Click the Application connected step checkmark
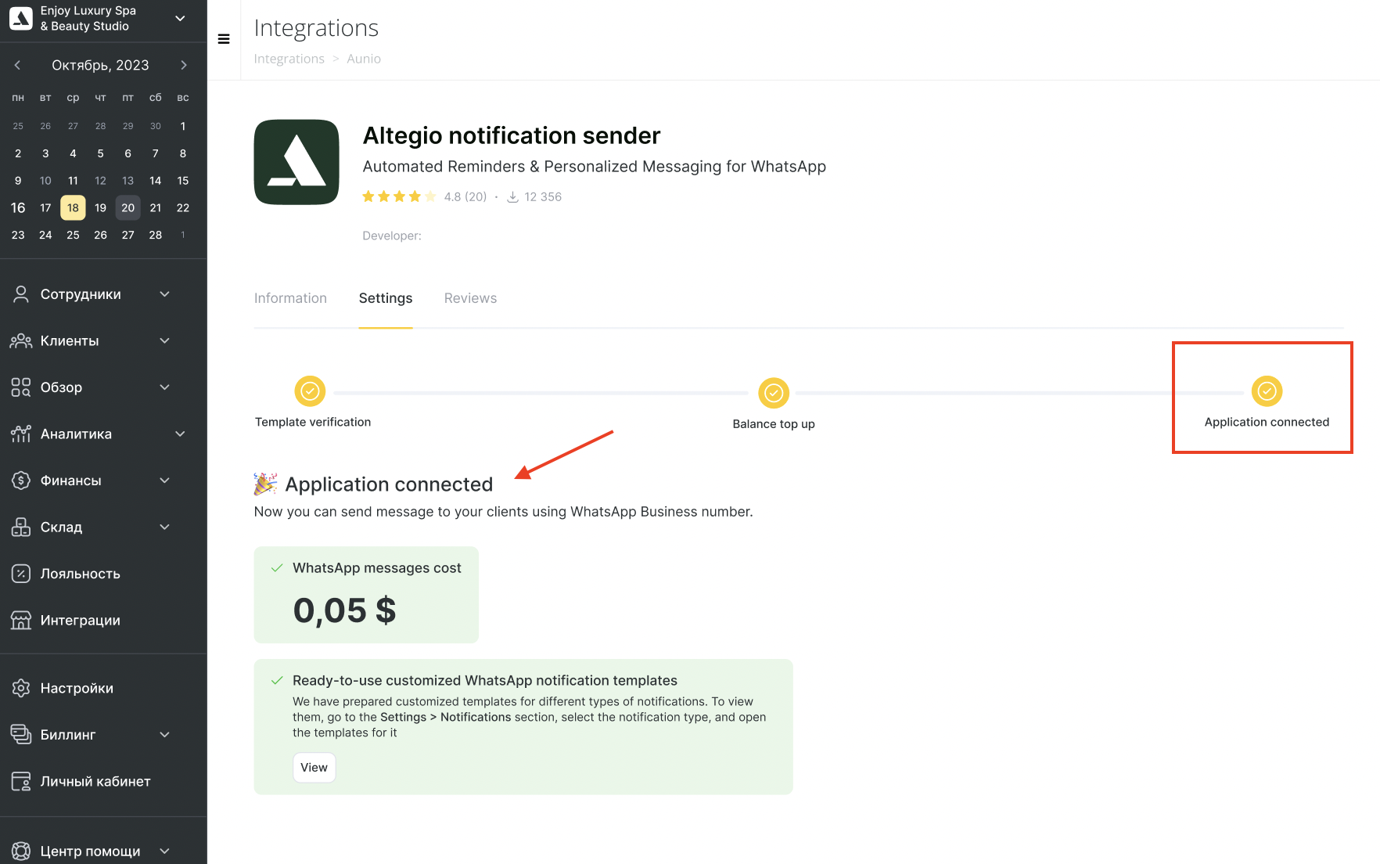This screenshot has height=864, width=1380. (1267, 391)
